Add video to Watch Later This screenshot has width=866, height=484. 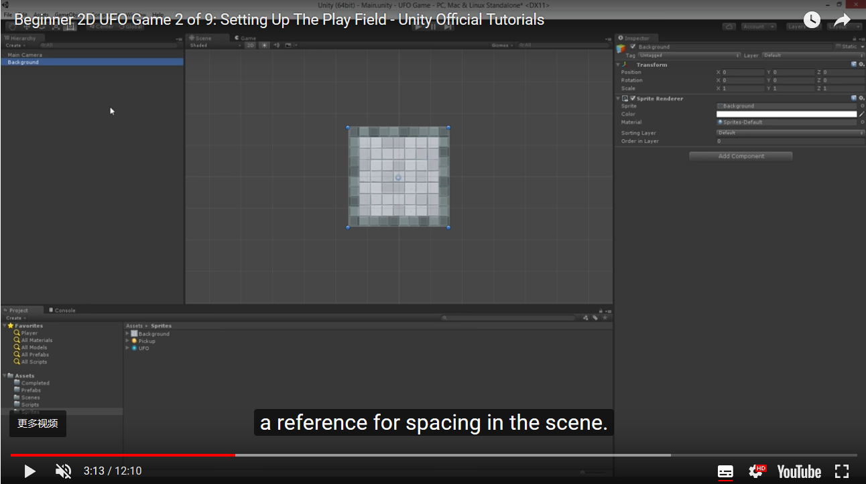(812, 20)
